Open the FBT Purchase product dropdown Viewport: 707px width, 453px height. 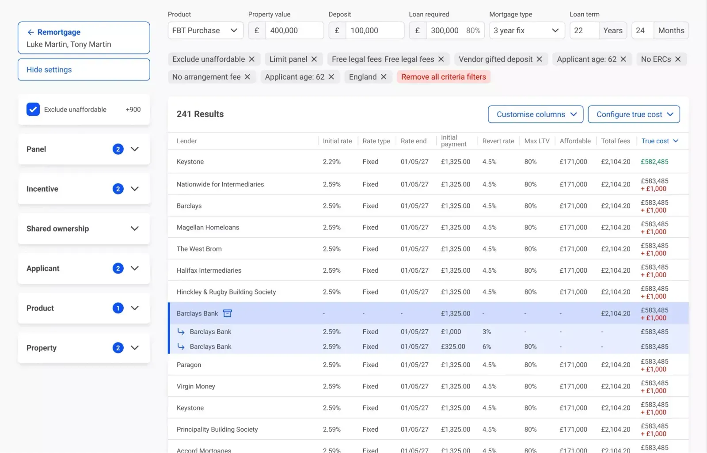(205, 30)
